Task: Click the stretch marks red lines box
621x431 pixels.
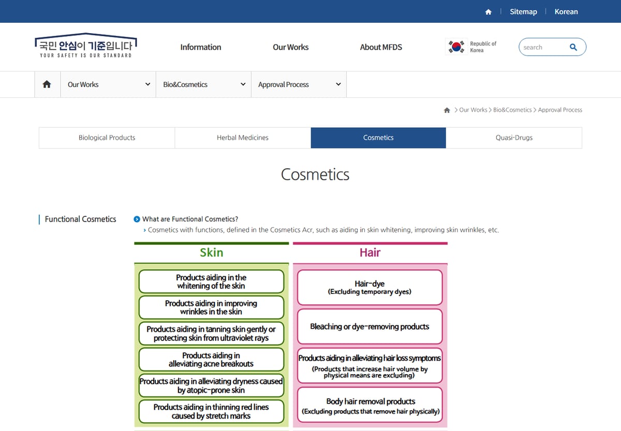Action: click(211, 411)
